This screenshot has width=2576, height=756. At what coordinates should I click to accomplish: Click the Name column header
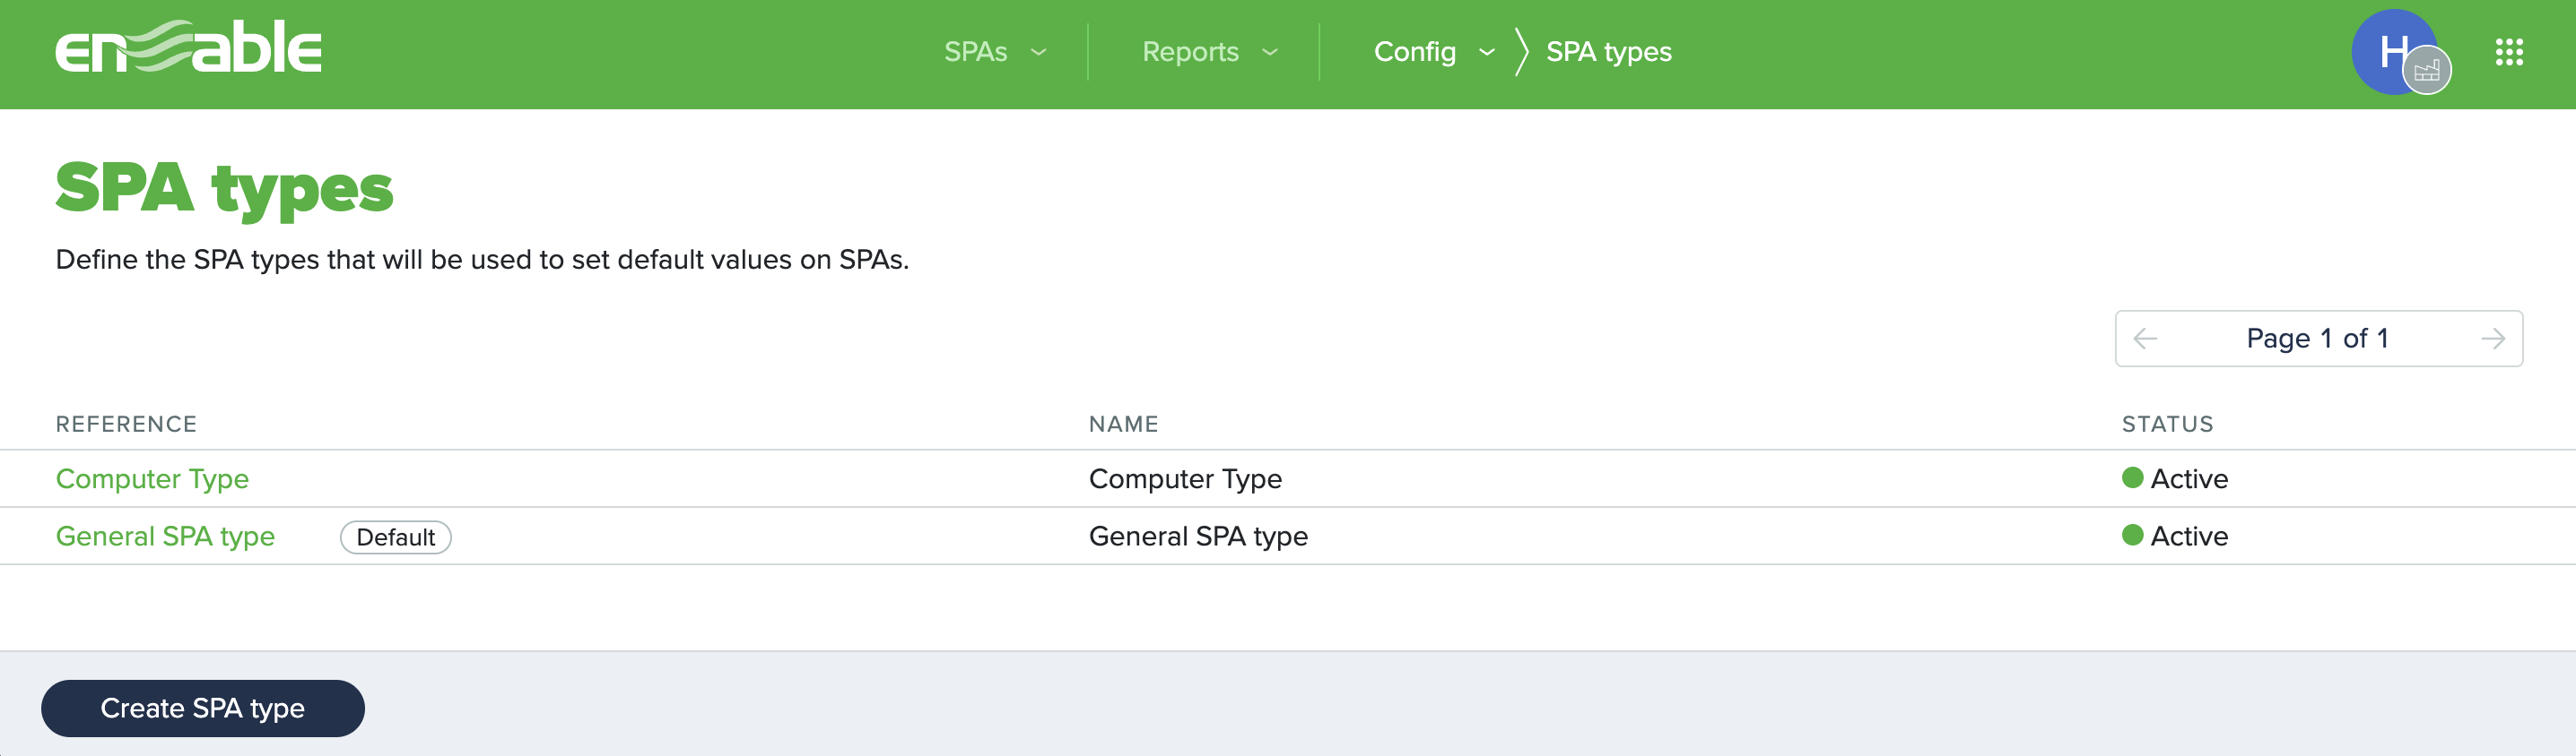click(x=1123, y=425)
